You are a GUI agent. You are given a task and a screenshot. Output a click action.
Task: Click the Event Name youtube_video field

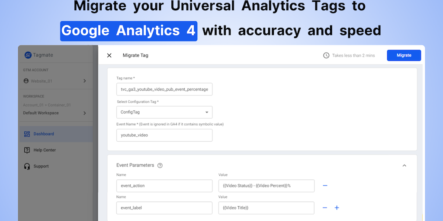164,135
